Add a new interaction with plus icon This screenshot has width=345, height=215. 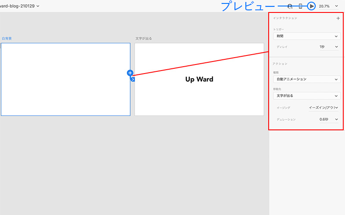tap(338, 18)
